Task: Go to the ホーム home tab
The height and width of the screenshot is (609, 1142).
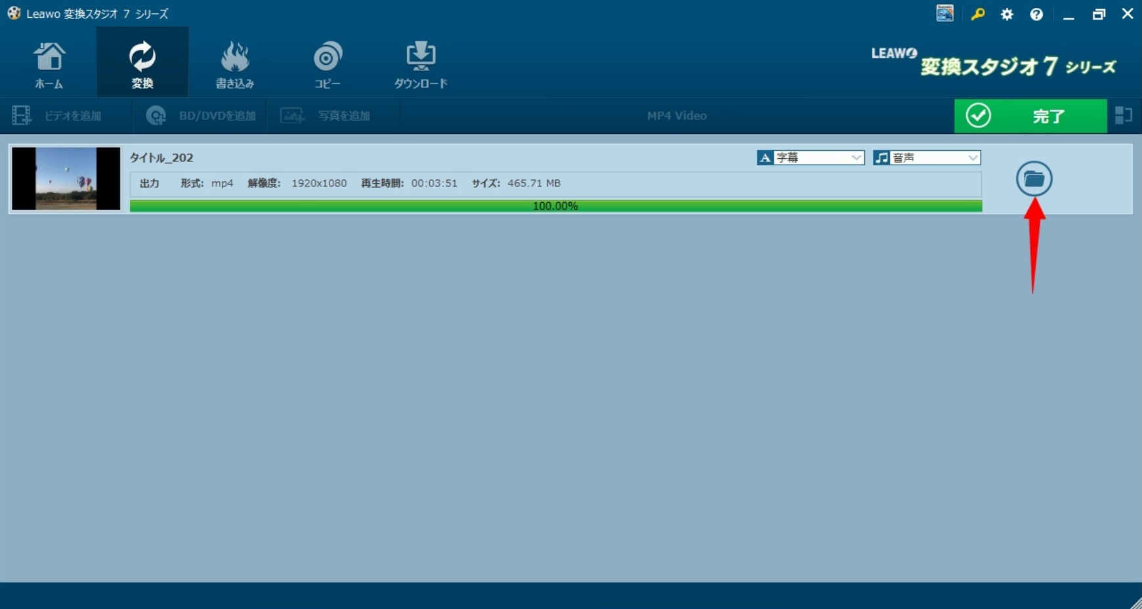Action: pos(49,64)
